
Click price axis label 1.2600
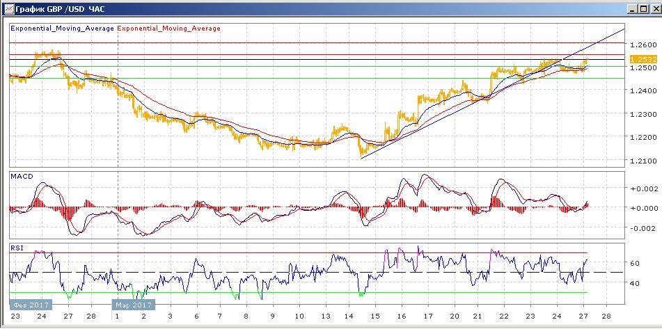642,45
